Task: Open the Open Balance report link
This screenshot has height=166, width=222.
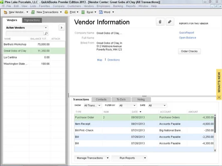Action: click(187, 38)
